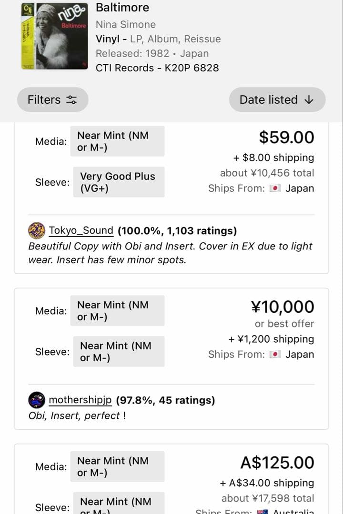Click the sort direction down arrow

[309, 99]
